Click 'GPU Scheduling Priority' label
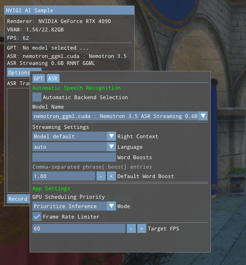Screen dimensions: 246x265 click(x=69, y=197)
